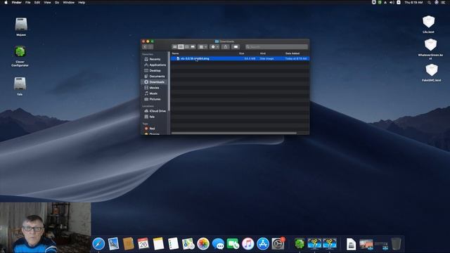Click the Finder search field
Screen dimensions: 450x253
[x=276, y=47]
